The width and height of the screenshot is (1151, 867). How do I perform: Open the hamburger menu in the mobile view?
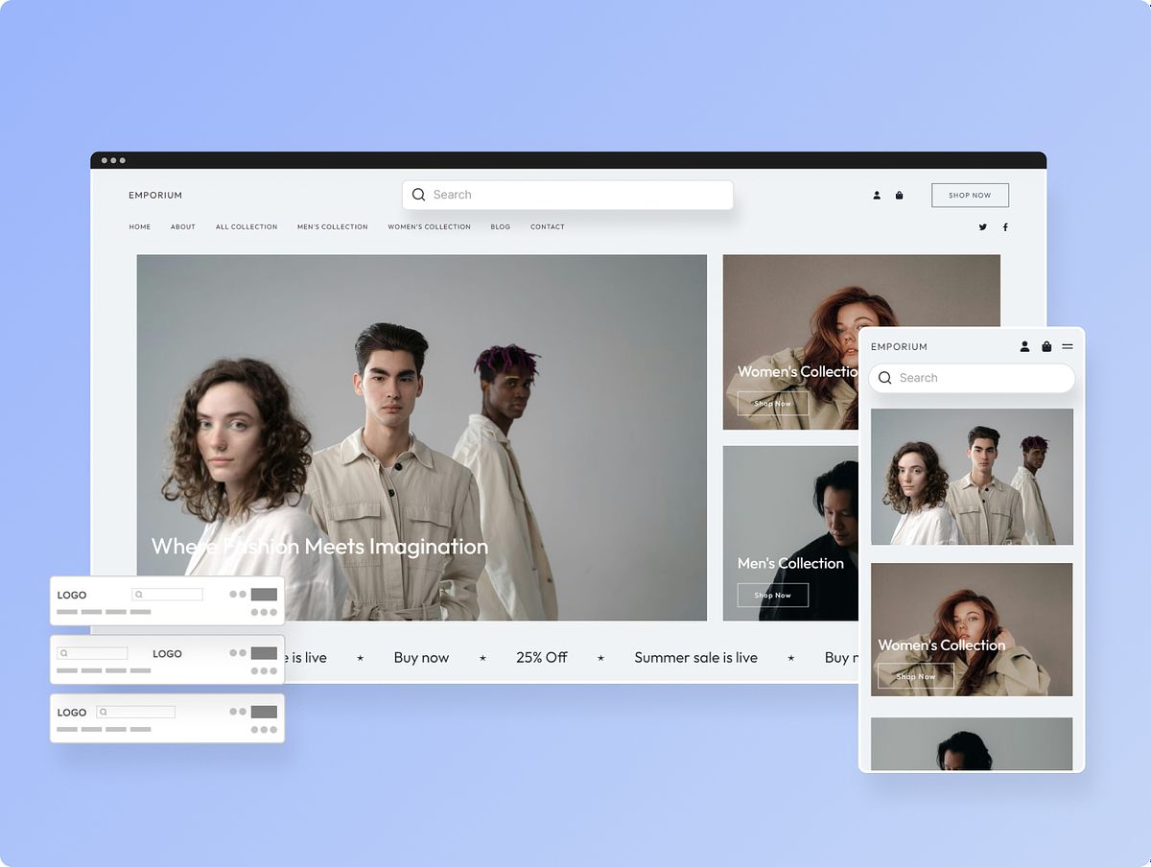(1067, 346)
